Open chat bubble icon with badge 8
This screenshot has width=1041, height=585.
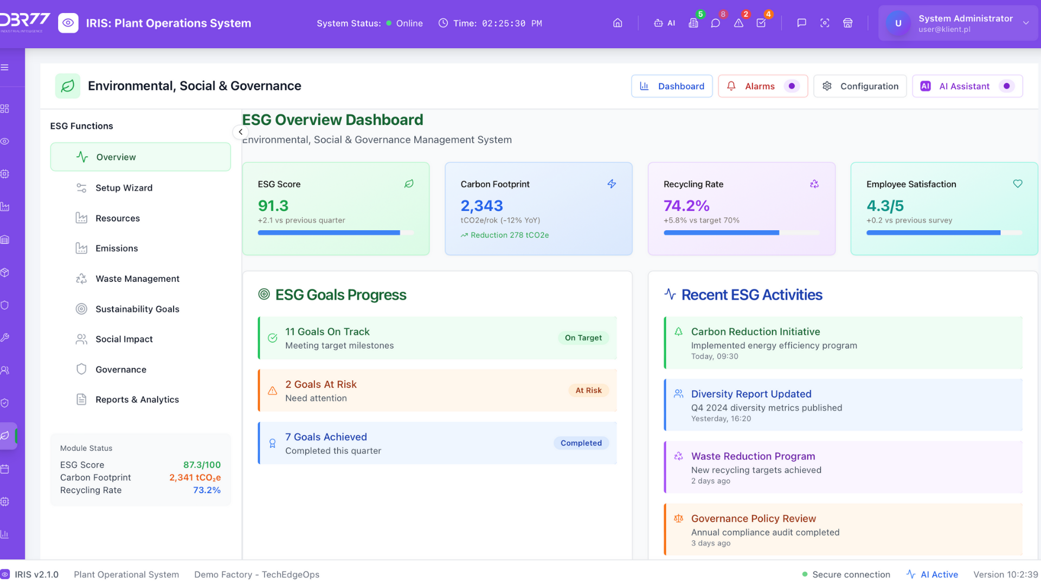coord(716,23)
